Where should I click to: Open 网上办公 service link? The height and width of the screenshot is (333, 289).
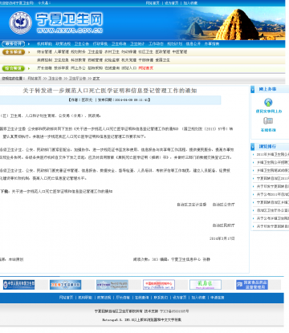pyautogui.click(x=78, y=68)
